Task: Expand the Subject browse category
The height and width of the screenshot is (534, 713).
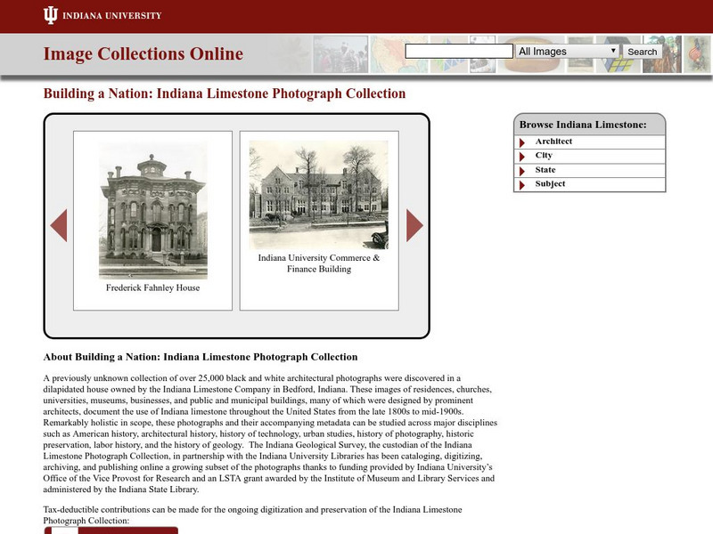Action: tap(550, 184)
